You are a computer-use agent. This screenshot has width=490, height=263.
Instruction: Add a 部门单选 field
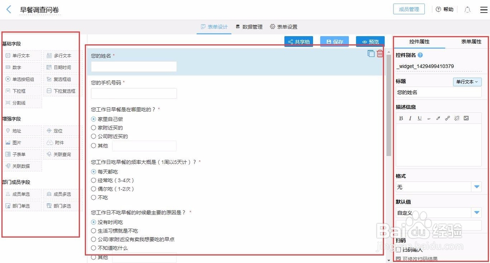(23, 206)
